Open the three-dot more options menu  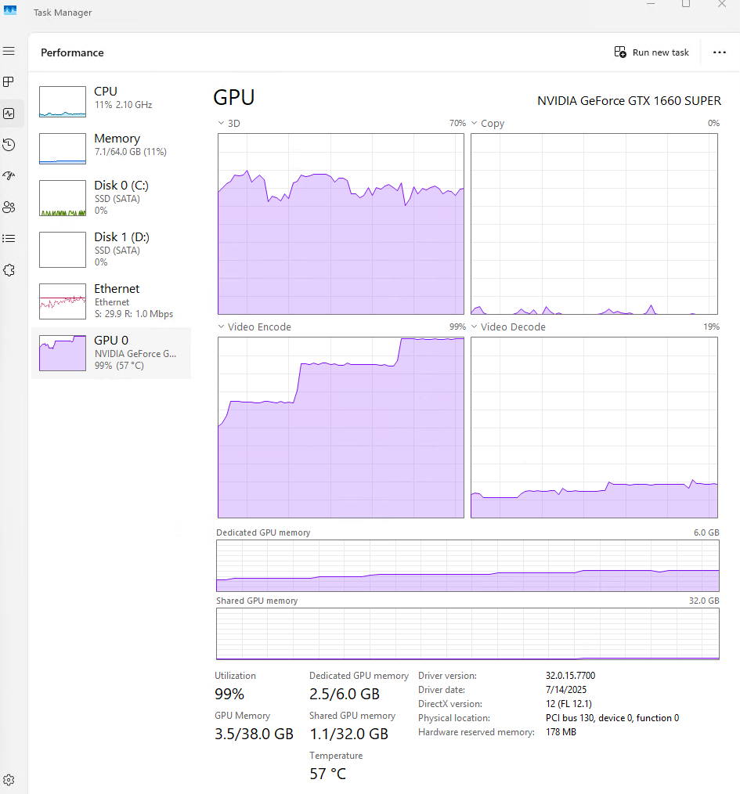coord(719,52)
